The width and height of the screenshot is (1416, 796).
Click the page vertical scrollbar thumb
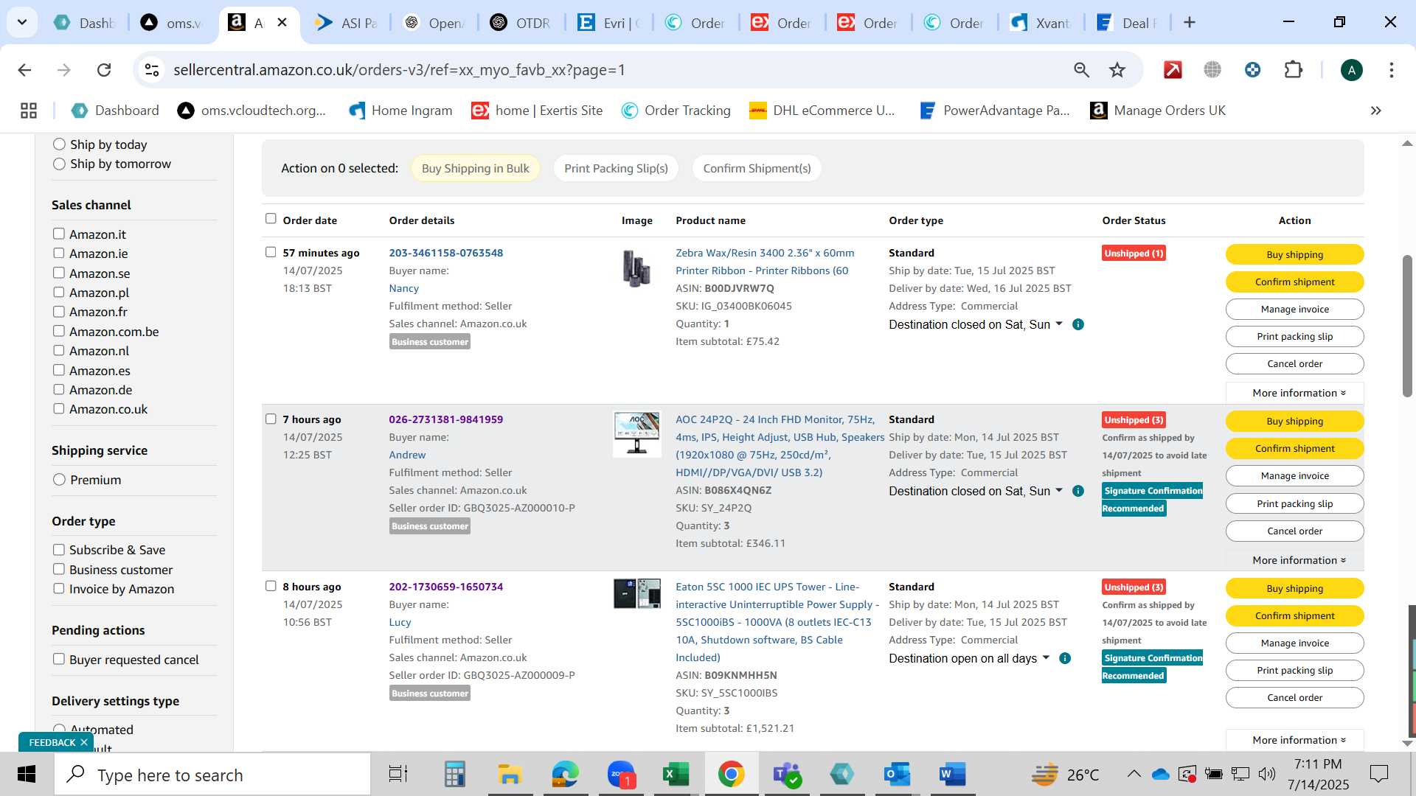pyautogui.click(x=1407, y=326)
